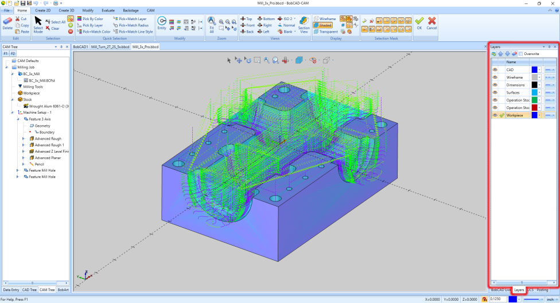The image size is (560, 303).
Task: Hide the Surfaces layer eye icon
Action: [495, 92]
